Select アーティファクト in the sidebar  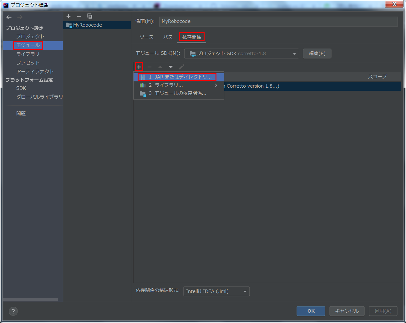(x=35, y=71)
